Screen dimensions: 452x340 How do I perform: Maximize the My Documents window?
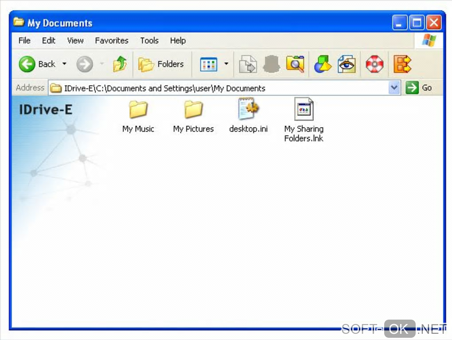(x=417, y=23)
